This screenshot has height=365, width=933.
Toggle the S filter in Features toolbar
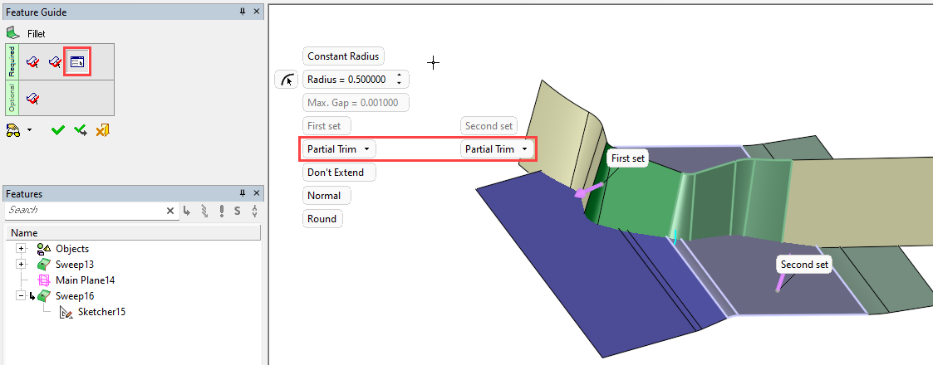[238, 211]
